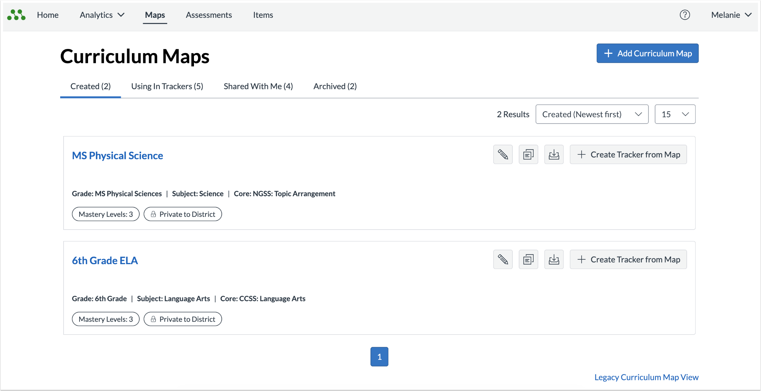Switch to the Shared With Me tab

[x=258, y=86]
